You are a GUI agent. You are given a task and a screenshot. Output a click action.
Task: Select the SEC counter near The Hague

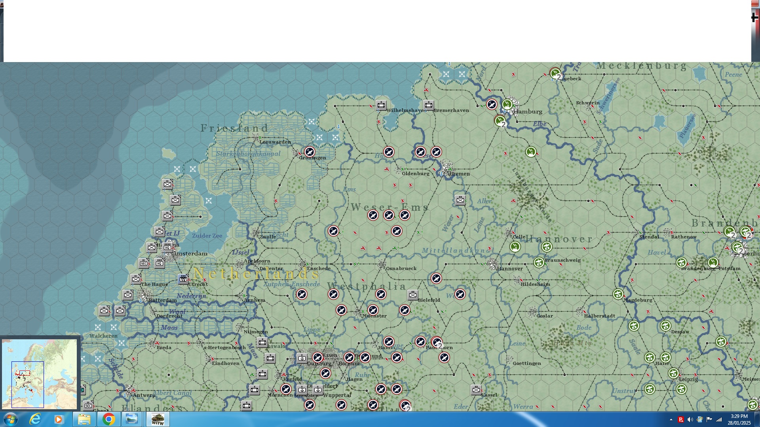pyautogui.click(x=144, y=263)
